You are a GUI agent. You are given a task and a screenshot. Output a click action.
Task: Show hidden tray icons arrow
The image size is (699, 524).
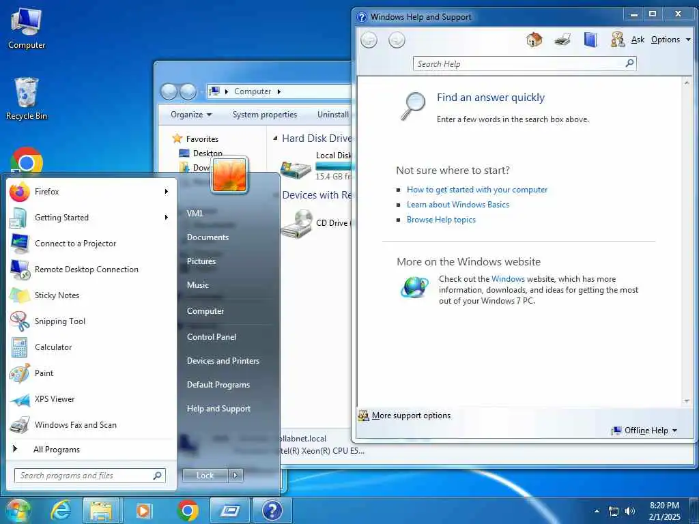(597, 511)
